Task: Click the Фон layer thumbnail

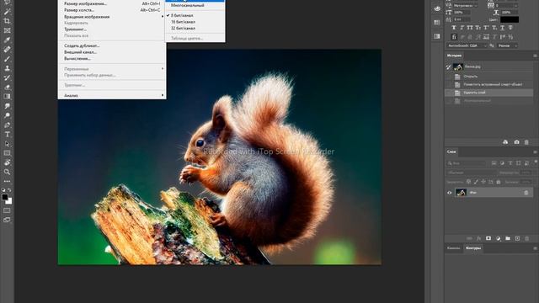Action: pyautogui.click(x=461, y=193)
